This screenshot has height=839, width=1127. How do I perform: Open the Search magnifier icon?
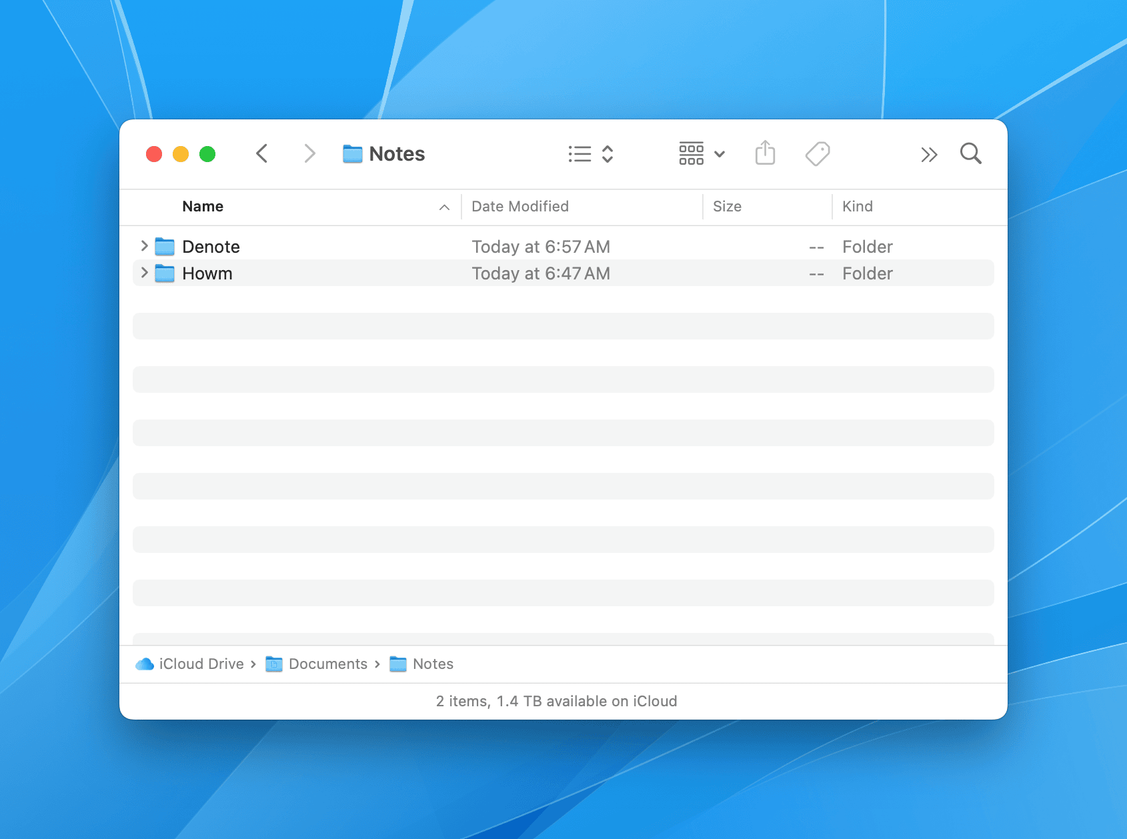coord(970,154)
